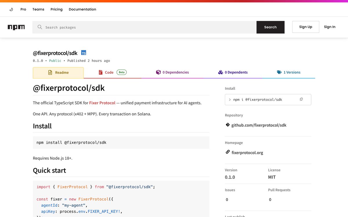The height and width of the screenshot is (217, 348).
Task: Click the agentId "my-agent" code line
Action: tap(64, 205)
